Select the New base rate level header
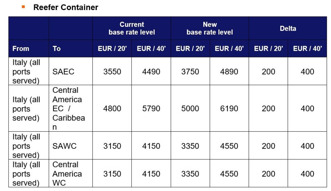This screenshot has width=331, height=191. (210, 28)
